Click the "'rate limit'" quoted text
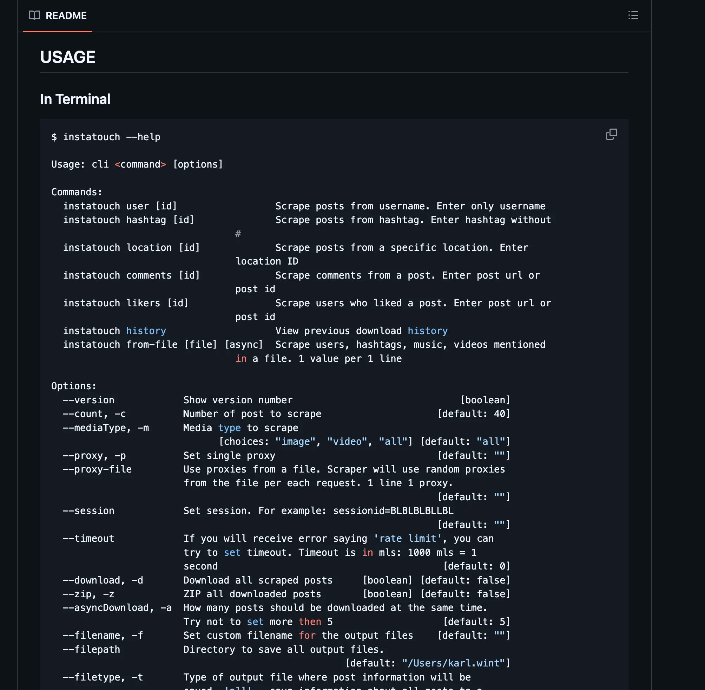705x690 pixels. 408,539
